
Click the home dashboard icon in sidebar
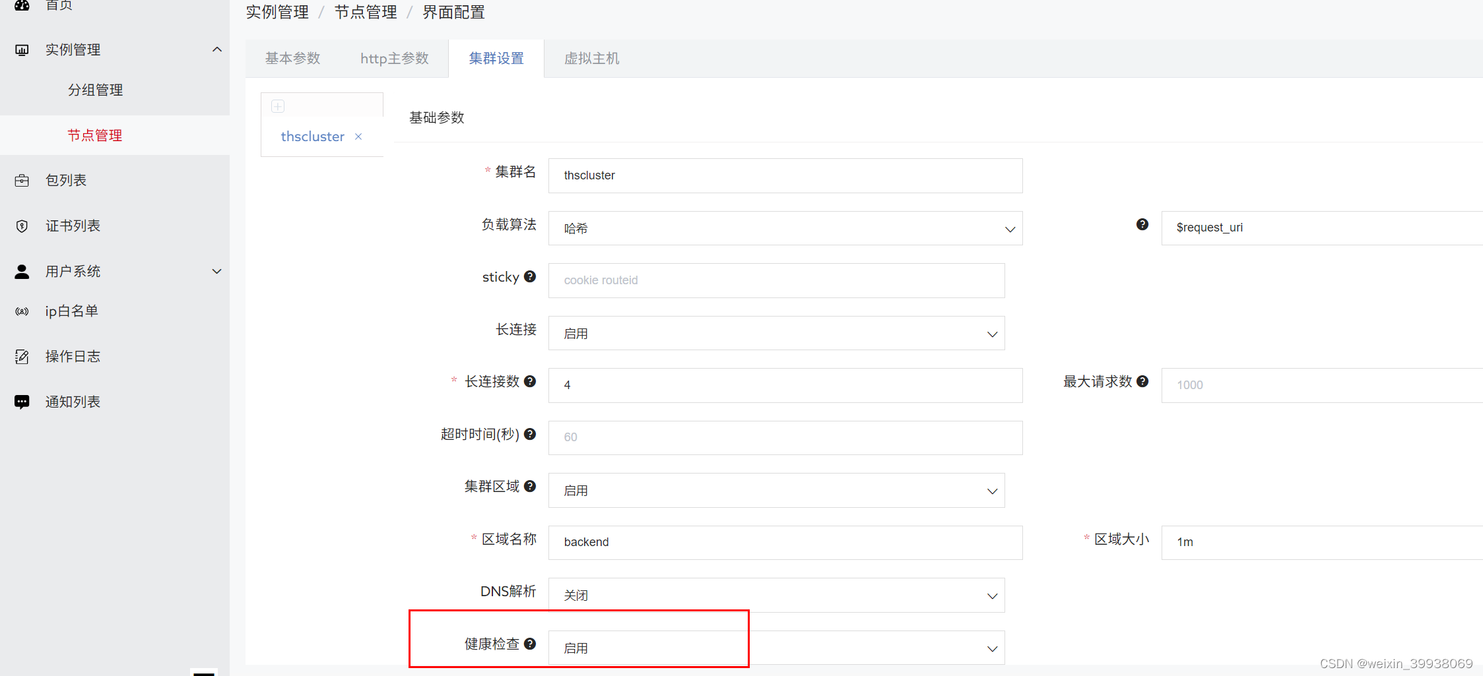22,5
